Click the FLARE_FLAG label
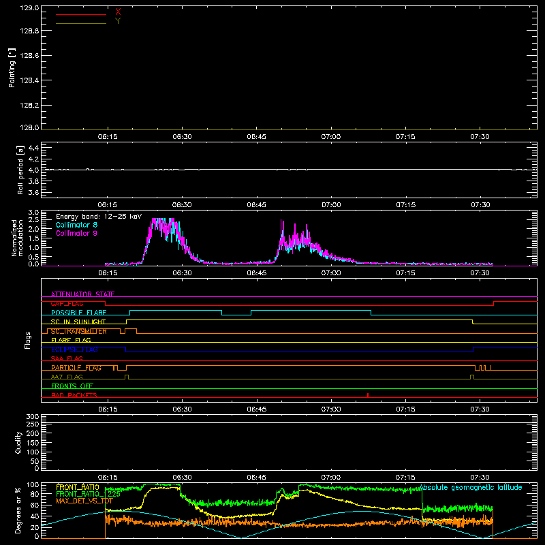 (x=71, y=340)
